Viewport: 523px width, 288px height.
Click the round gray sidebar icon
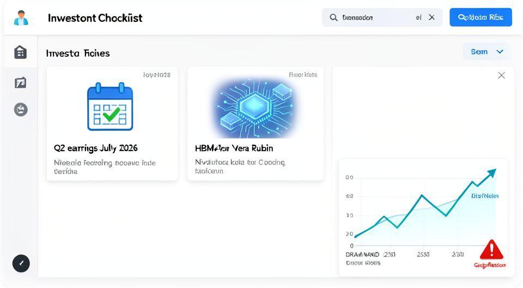[21, 110]
